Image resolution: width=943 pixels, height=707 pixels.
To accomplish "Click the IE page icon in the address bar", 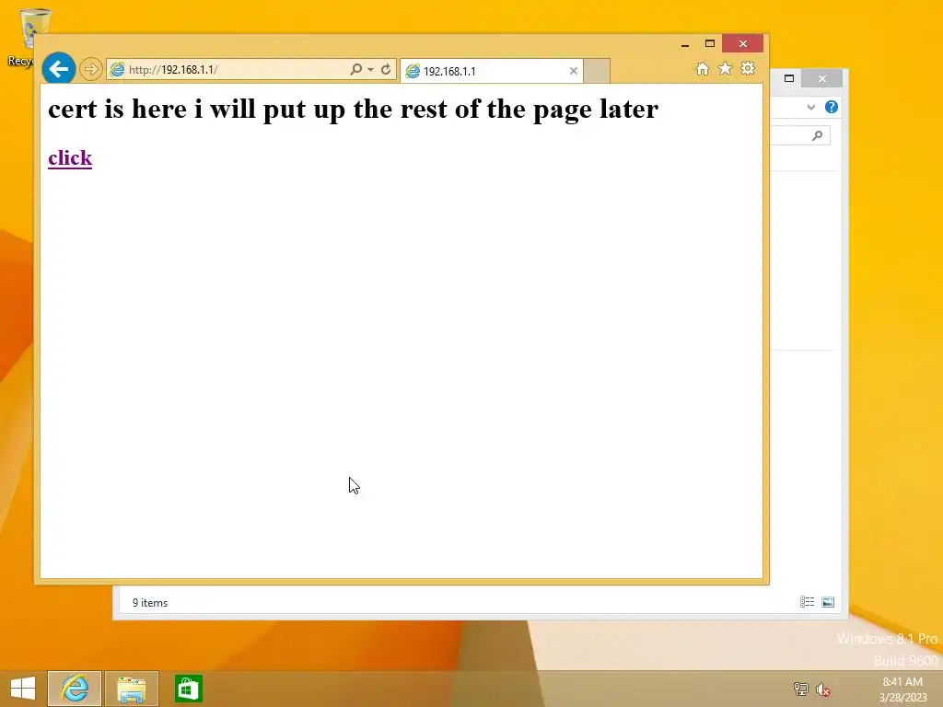I will 117,70.
